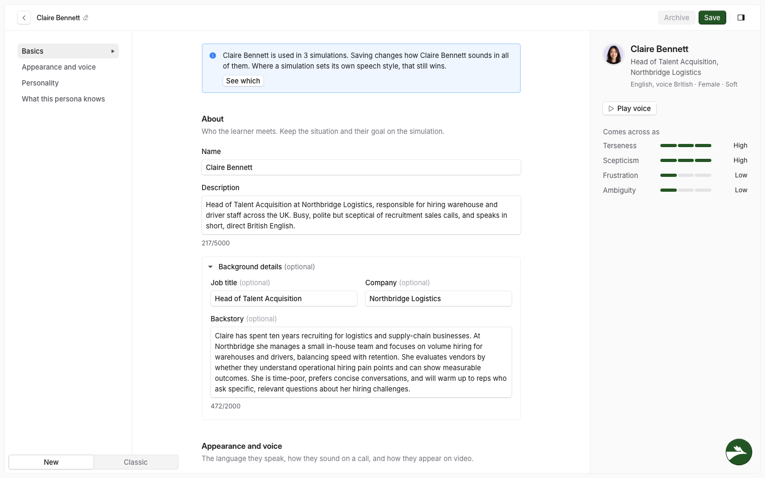Image resolution: width=765 pixels, height=478 pixels.
Task: Click Claire Bennett's avatar photo
Action: (x=614, y=54)
